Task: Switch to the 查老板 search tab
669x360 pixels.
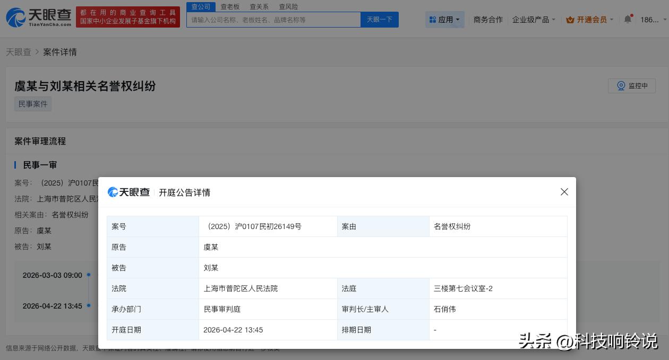Action: [230, 6]
